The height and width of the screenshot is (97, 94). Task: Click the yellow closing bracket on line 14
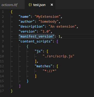tap(35, 76)
